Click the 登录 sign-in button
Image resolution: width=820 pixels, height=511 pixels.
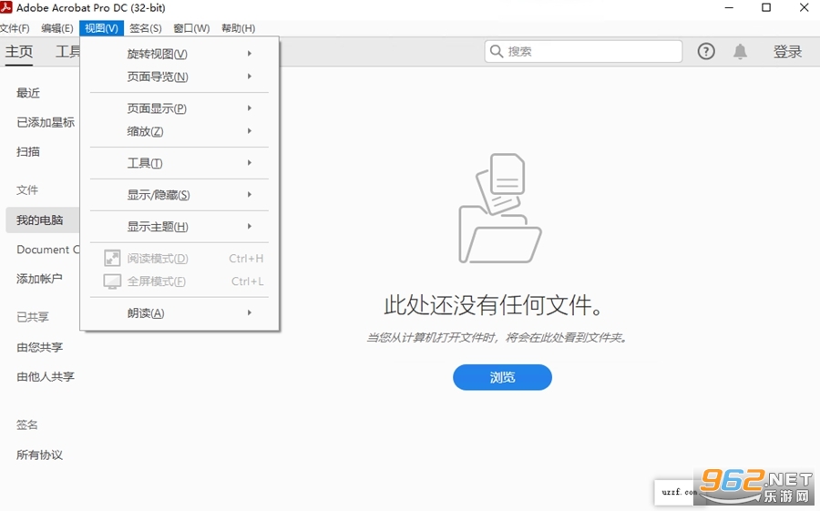[x=787, y=51]
